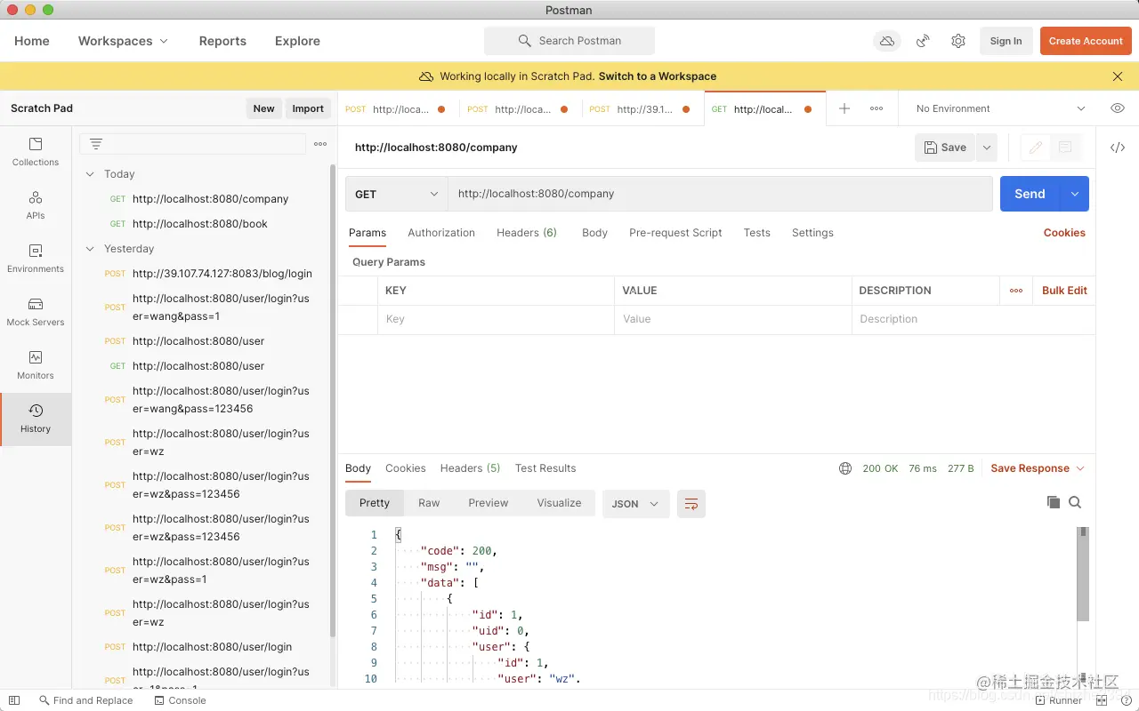1139x711 pixels.
Task: Click the Search Postman field
Action: click(569, 41)
